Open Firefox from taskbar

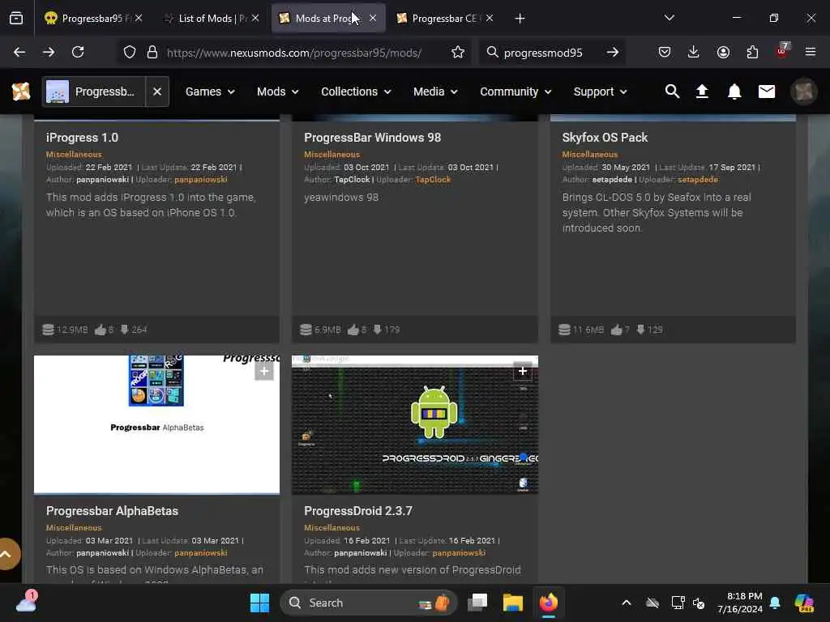[549, 603]
